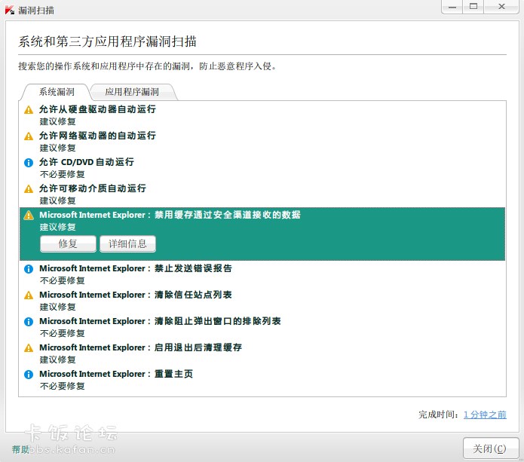Click warning icon for 启用退出后清理缓存

pos(29,347)
